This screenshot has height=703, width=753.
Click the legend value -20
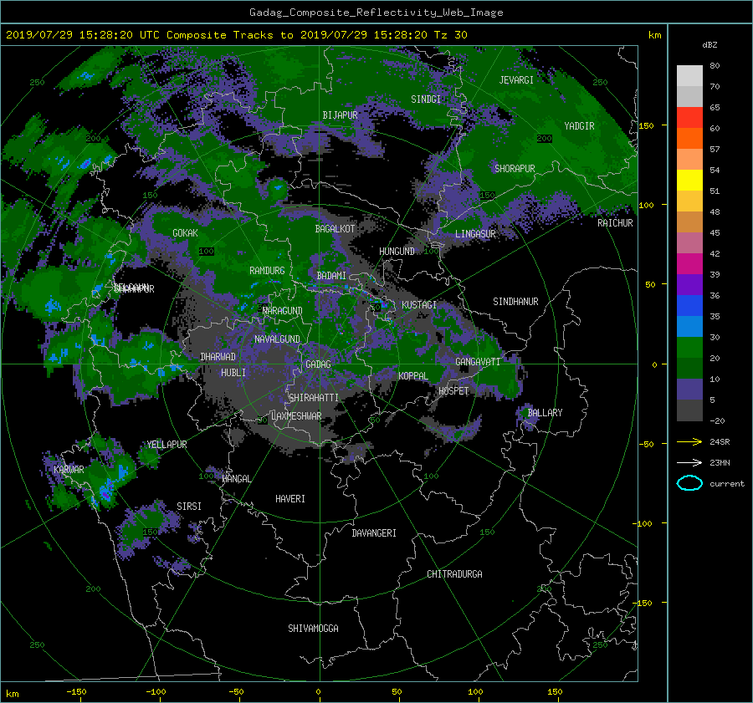click(x=716, y=420)
